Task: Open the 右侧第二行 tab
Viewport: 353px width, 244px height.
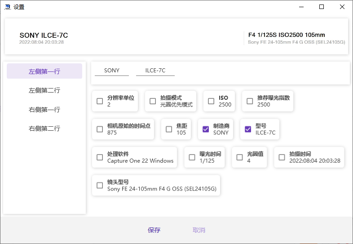Action: pos(44,129)
